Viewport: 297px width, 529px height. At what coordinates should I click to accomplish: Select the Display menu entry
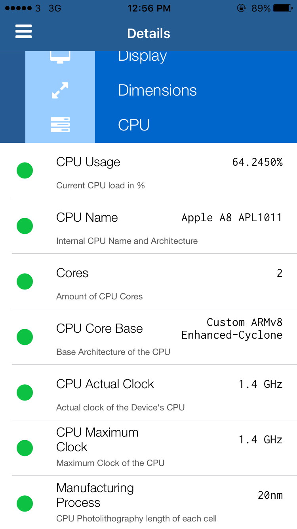[x=142, y=56]
